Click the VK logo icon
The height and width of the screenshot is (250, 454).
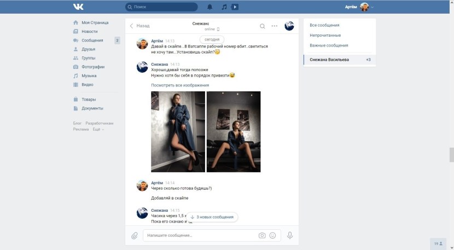[x=78, y=7]
